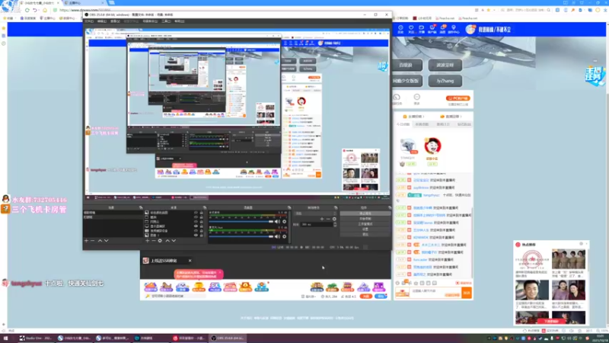Open the 帮助 menu in OBS
Screen dimensions: 609x343
[179, 21]
